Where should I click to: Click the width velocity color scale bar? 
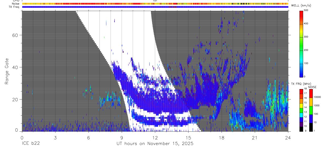pos(302,44)
